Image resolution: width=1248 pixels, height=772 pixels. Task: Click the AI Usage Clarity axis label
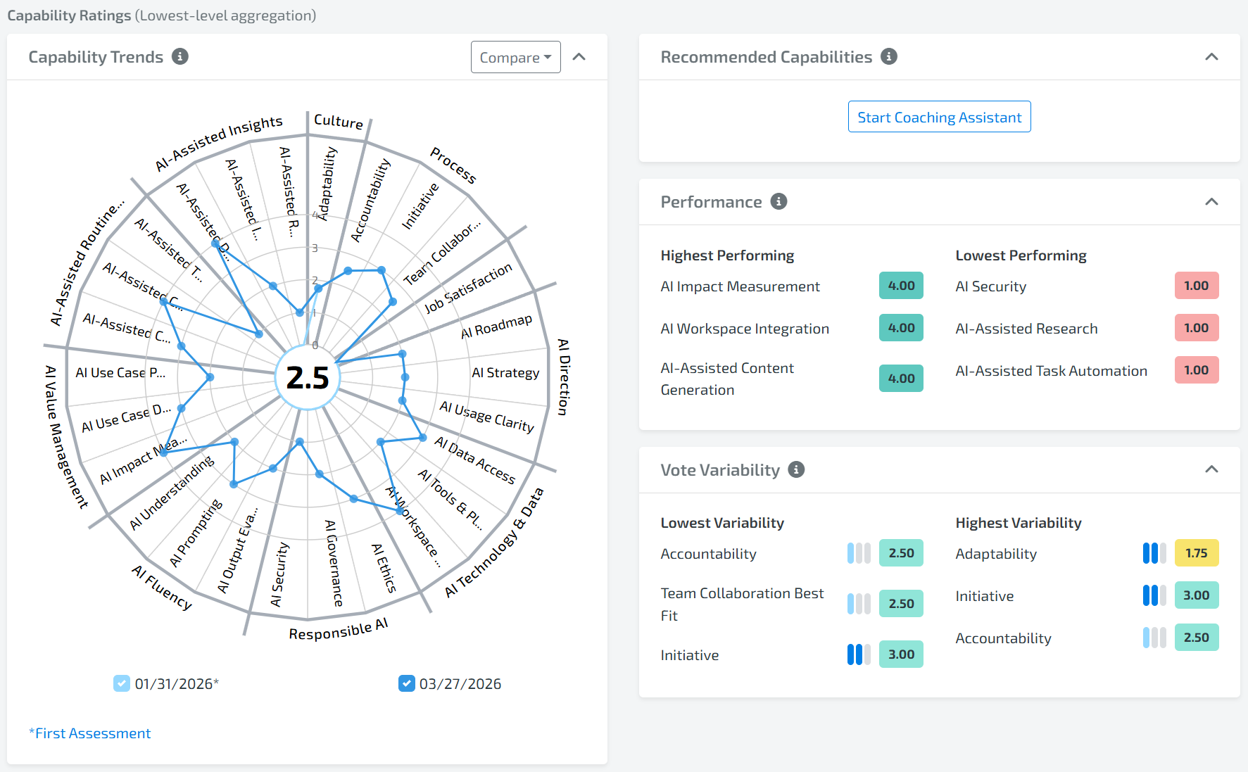tap(487, 416)
